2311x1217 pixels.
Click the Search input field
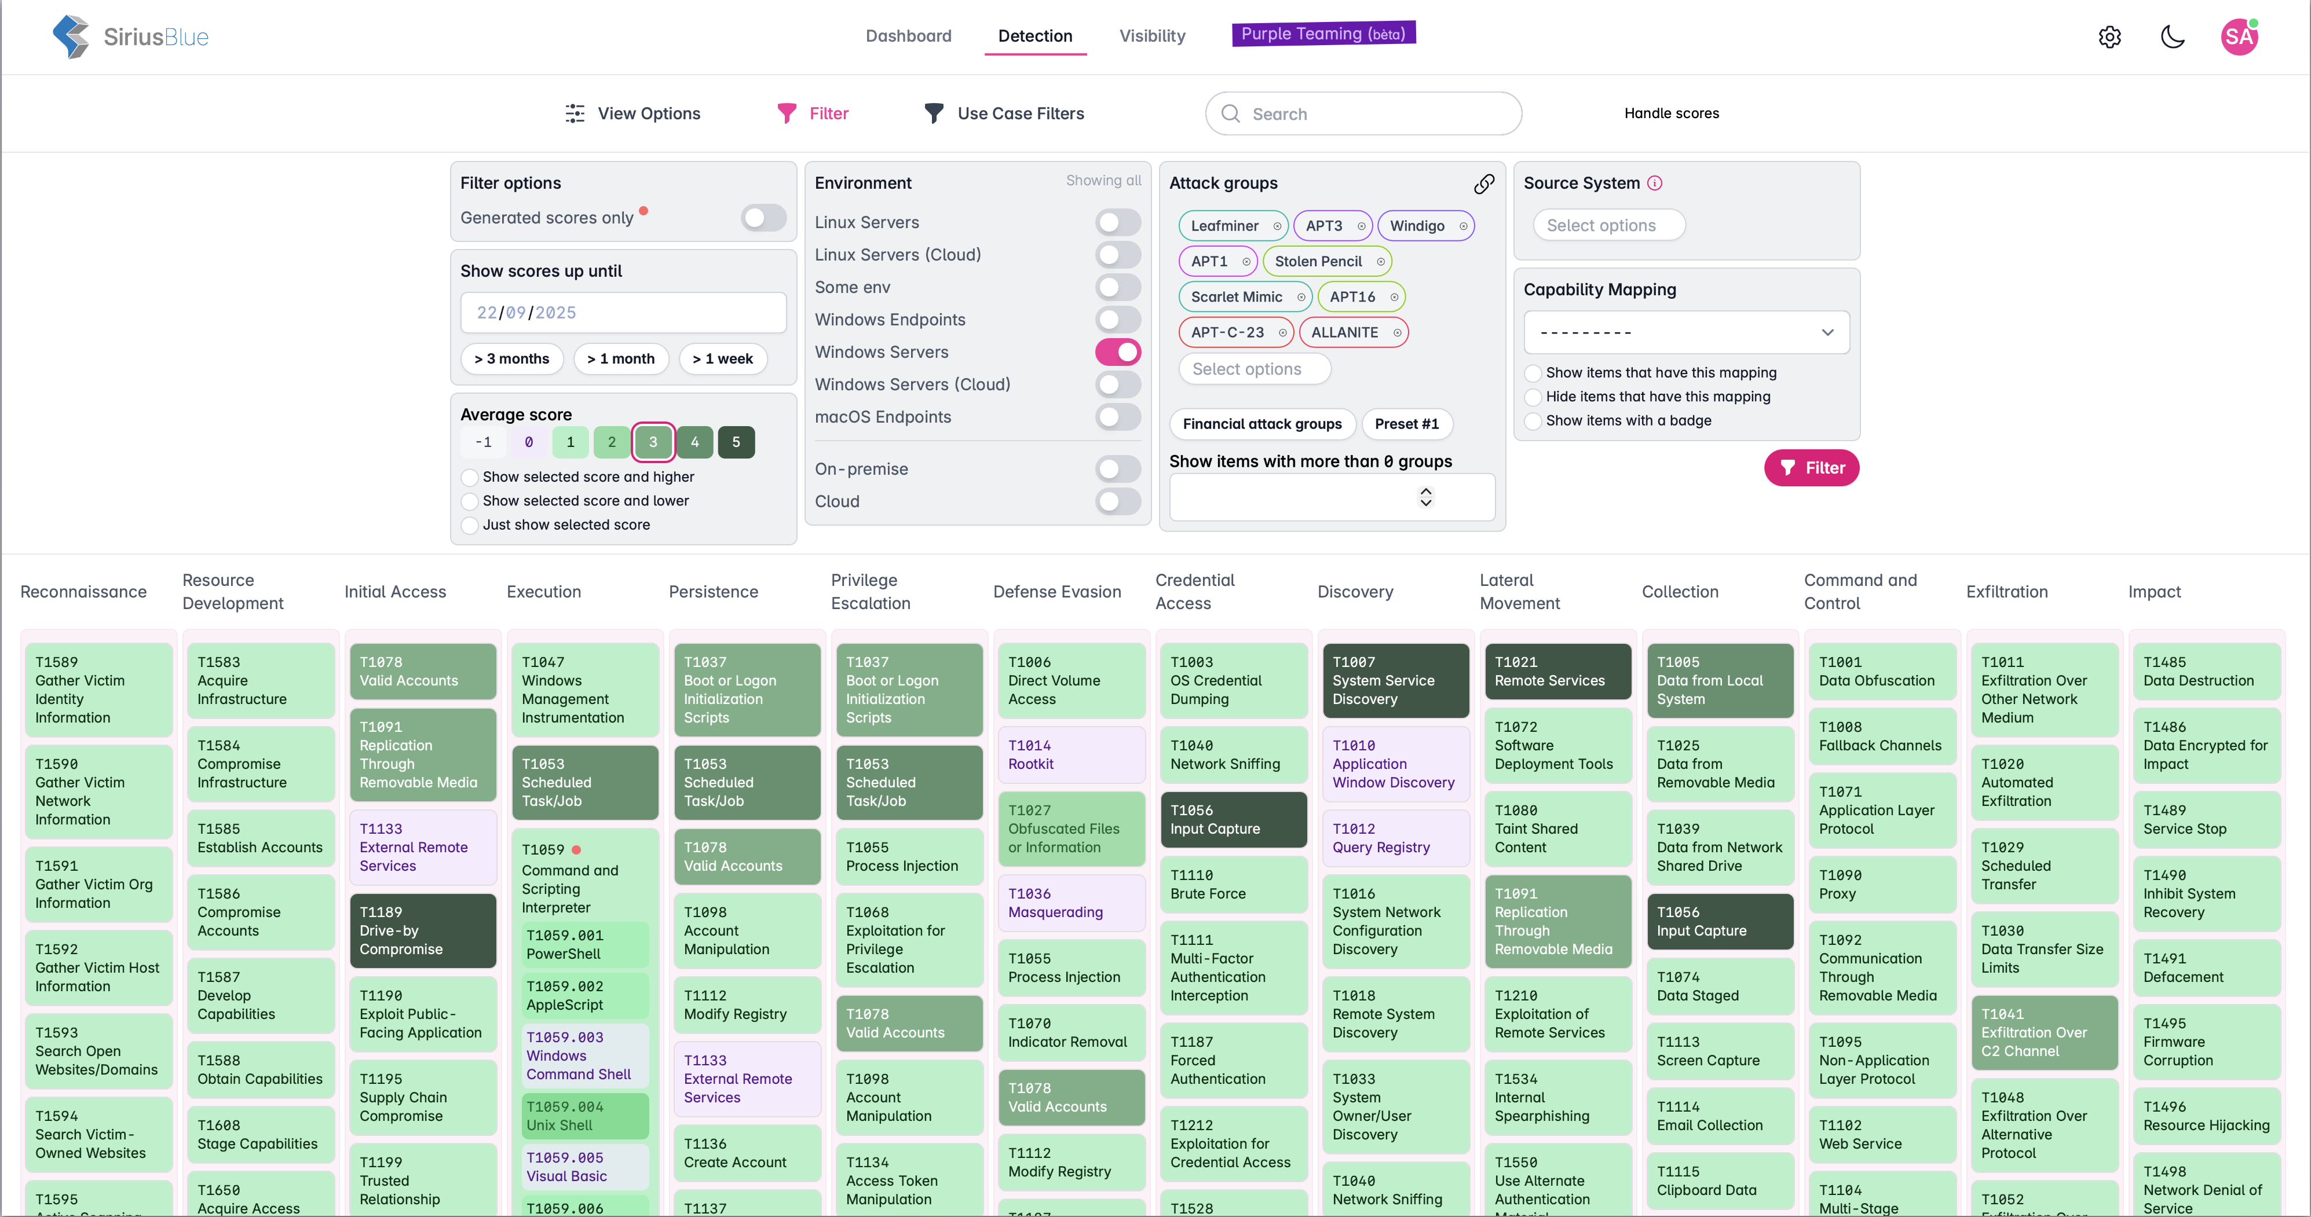point(1373,114)
